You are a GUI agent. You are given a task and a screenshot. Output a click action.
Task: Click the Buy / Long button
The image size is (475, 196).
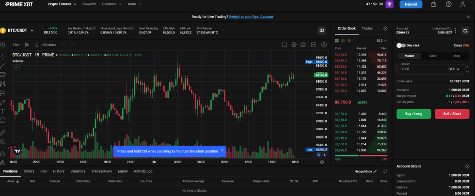413,114
